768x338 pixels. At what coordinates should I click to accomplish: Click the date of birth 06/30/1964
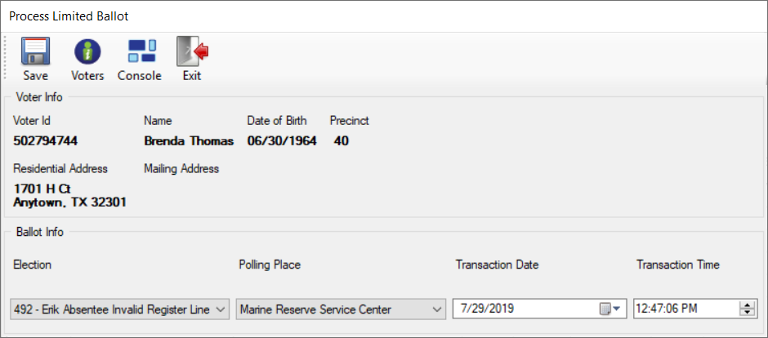click(x=282, y=141)
